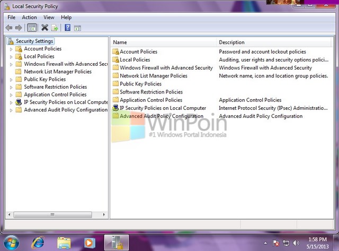Click Local Policies folder icon in tree
Viewport: 339px width, 251px height.
(x=19, y=57)
